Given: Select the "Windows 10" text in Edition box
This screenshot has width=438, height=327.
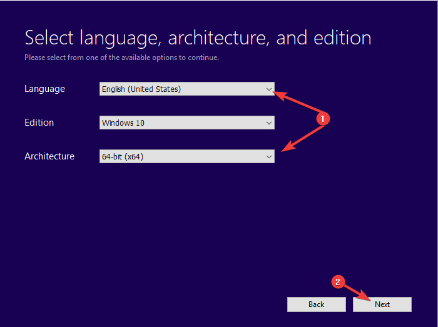Looking at the screenshot, I should pos(123,123).
